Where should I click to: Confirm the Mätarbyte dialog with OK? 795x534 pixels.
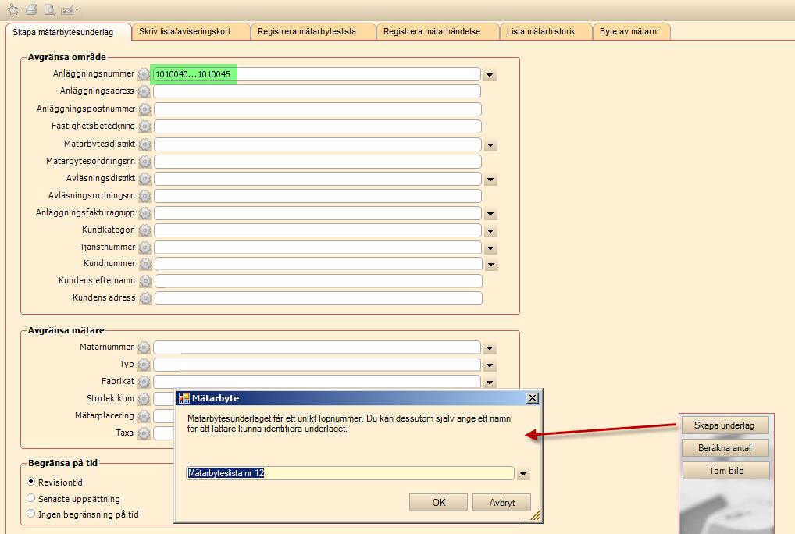tap(439, 503)
